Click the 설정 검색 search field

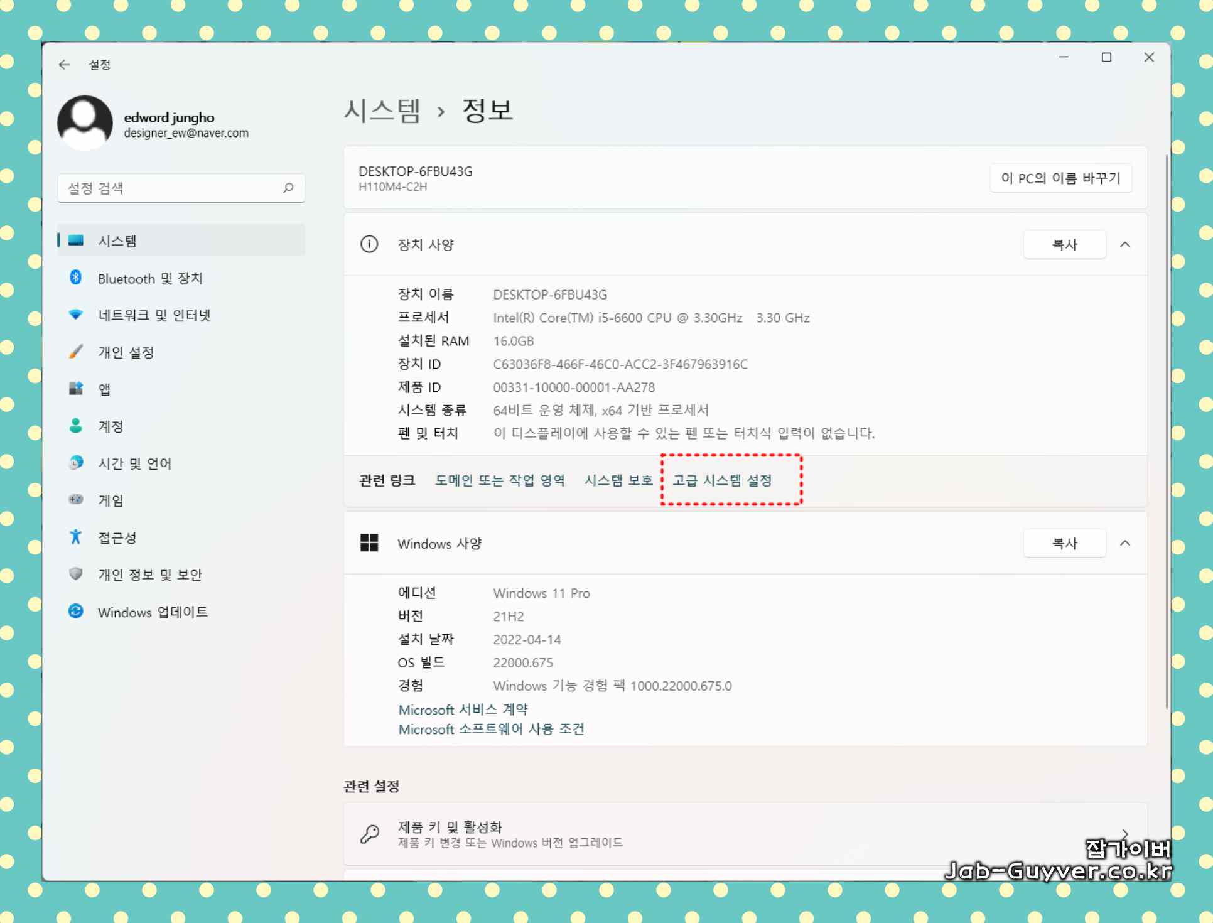click(170, 188)
